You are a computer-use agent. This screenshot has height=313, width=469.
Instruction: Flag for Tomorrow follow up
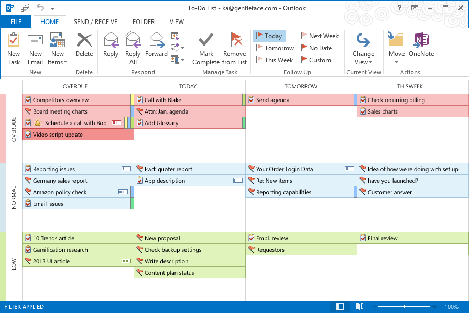275,48
